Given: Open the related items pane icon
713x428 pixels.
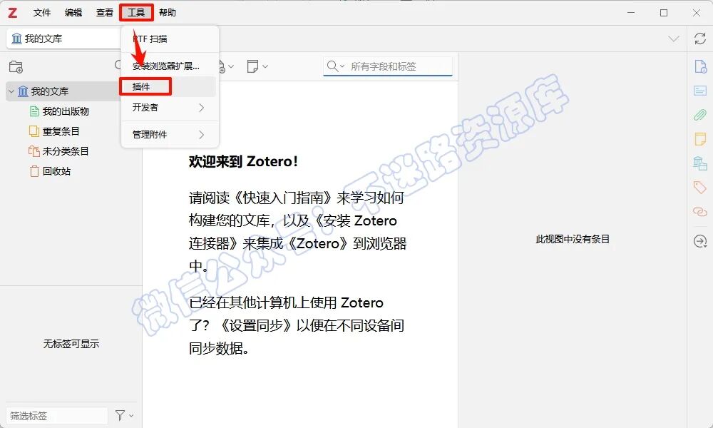Looking at the screenshot, I should 700,211.
